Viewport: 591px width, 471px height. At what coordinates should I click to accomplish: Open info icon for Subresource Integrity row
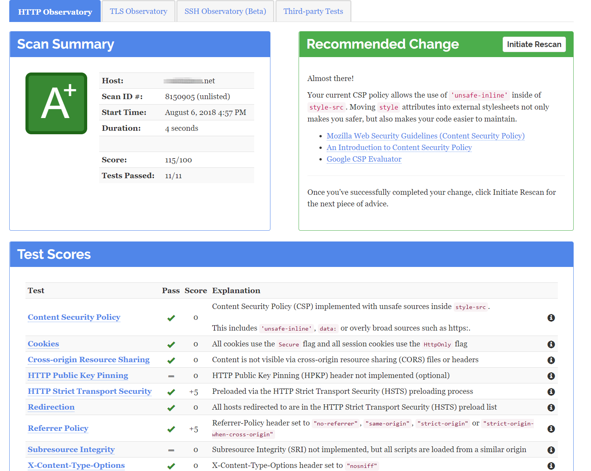(551, 450)
